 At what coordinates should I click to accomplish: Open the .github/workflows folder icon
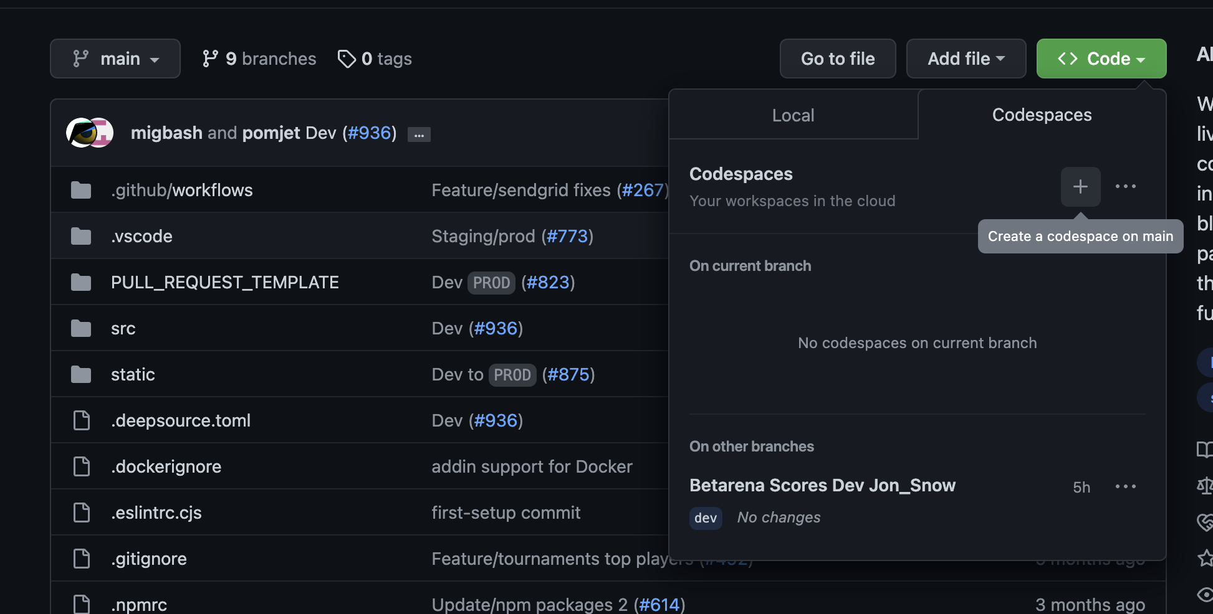tap(82, 189)
